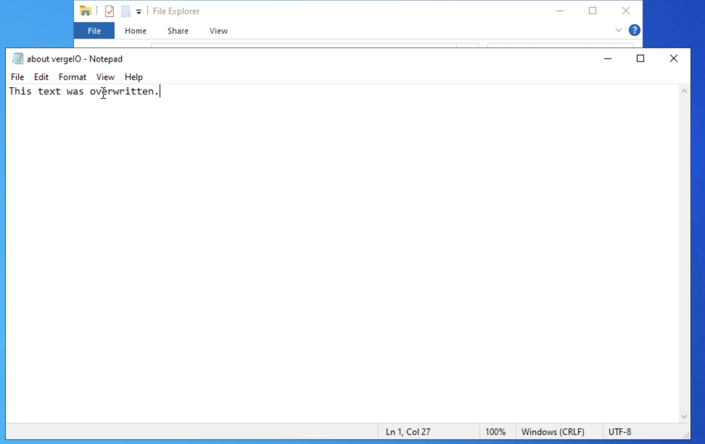The height and width of the screenshot is (444, 705).
Task: Open the Customize Quick Access Toolbar dropdown arrow
Action: pos(138,11)
